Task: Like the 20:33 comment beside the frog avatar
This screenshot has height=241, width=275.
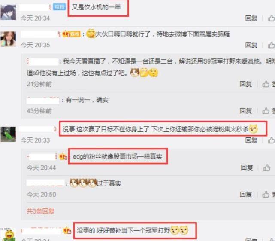Action: [x=271, y=140]
